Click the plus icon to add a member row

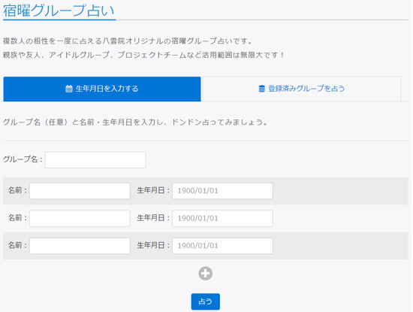(206, 274)
